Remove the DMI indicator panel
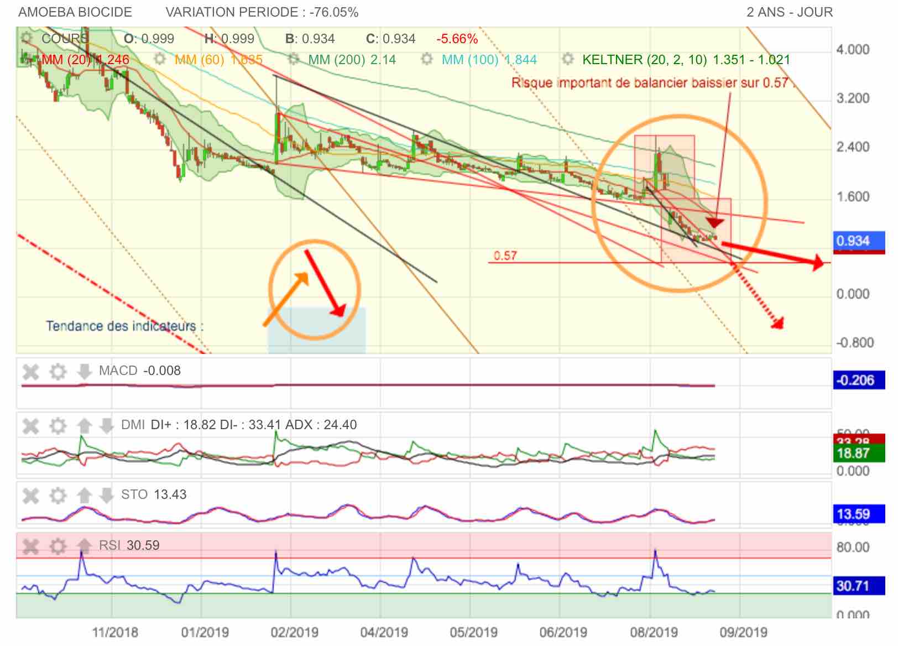Screen dimensions: 898x646 30,426
